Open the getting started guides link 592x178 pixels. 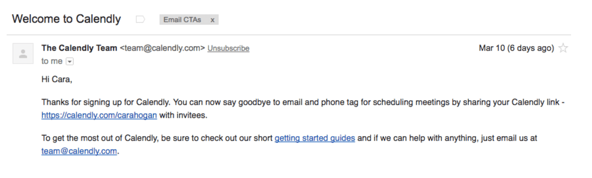tap(315, 138)
